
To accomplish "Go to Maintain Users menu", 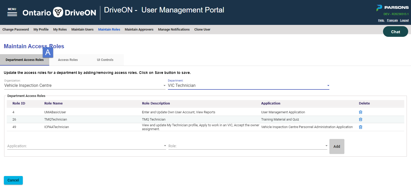I will (x=82, y=30).
